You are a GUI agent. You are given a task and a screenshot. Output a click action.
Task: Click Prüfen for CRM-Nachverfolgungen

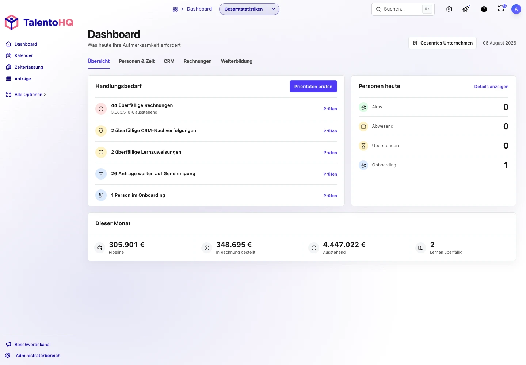[x=330, y=131]
